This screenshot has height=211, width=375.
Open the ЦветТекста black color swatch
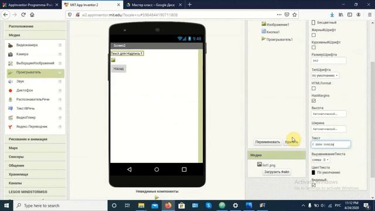(313, 172)
